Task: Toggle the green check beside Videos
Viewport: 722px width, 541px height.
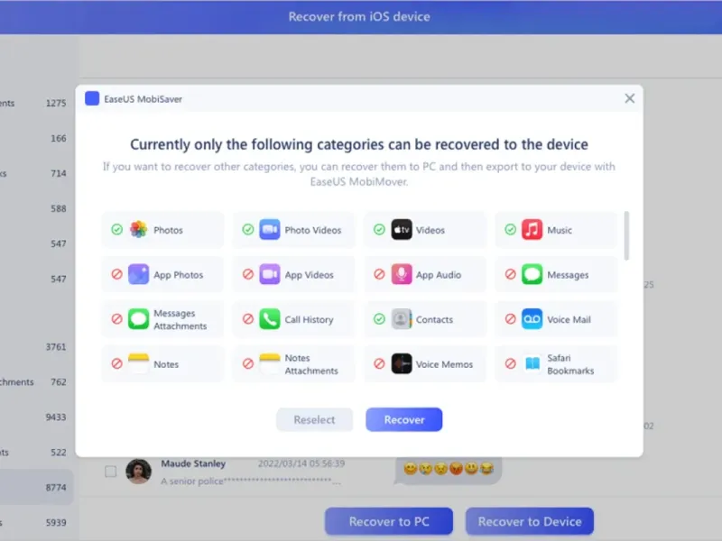Action: (379, 229)
